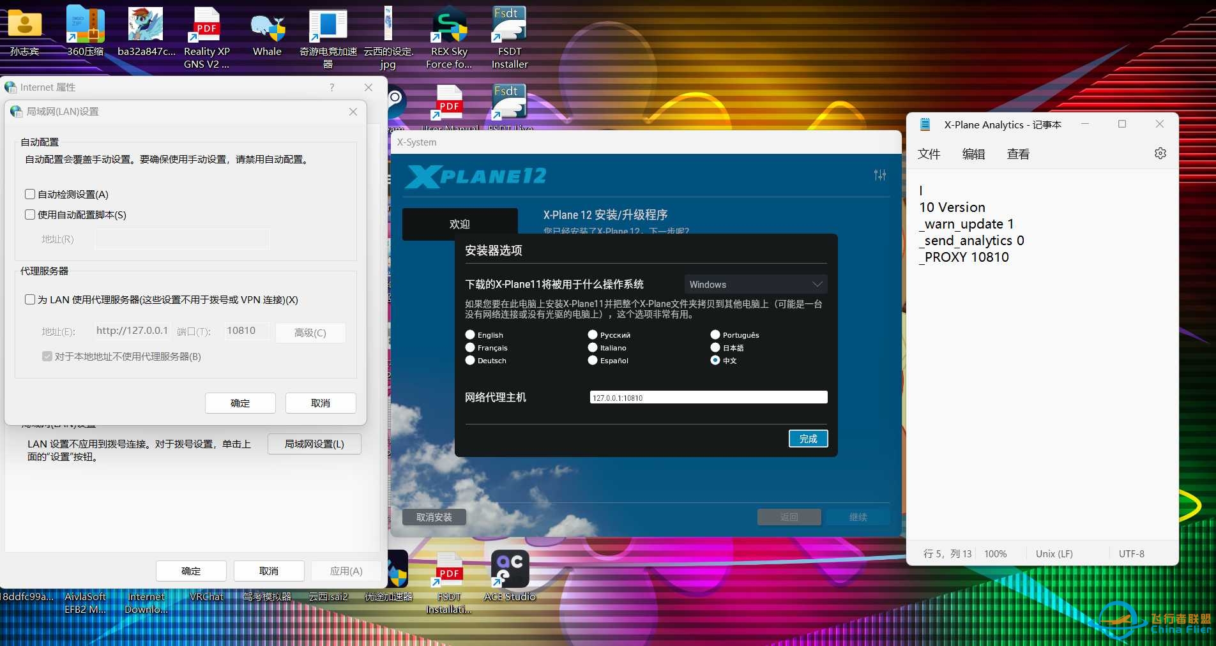This screenshot has height=646, width=1216.
Task: Select Русский language radio button
Action: pos(593,334)
